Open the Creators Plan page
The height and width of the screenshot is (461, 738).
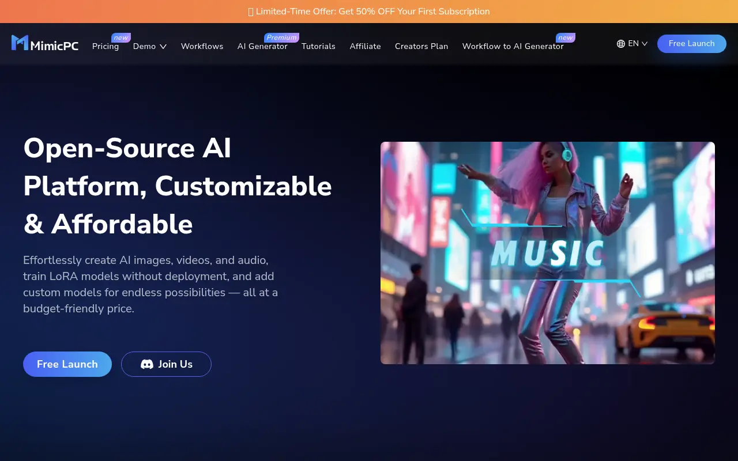pos(421,46)
